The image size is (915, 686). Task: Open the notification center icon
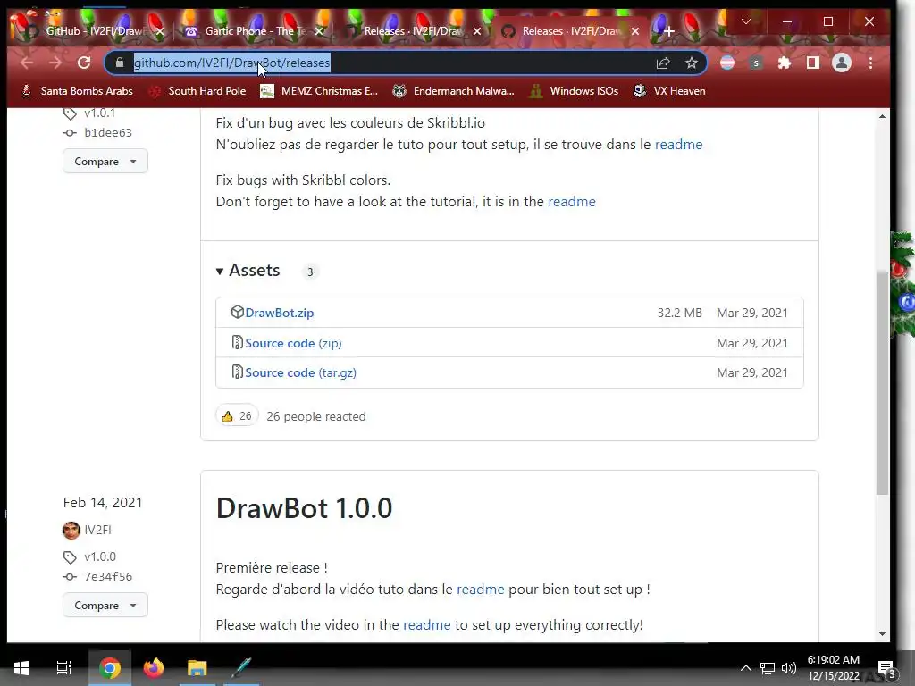tap(886, 668)
